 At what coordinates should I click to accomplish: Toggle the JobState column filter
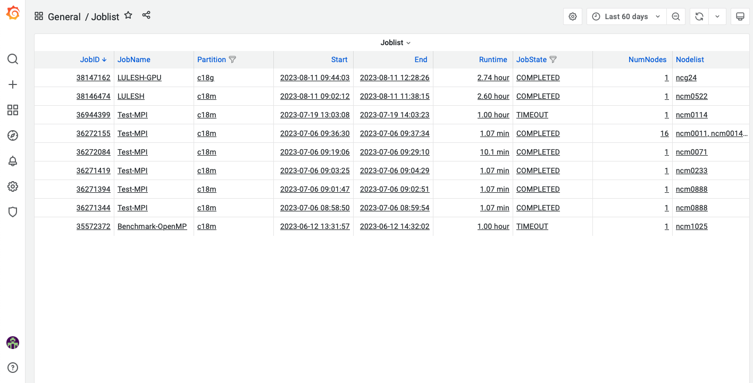[x=553, y=59]
